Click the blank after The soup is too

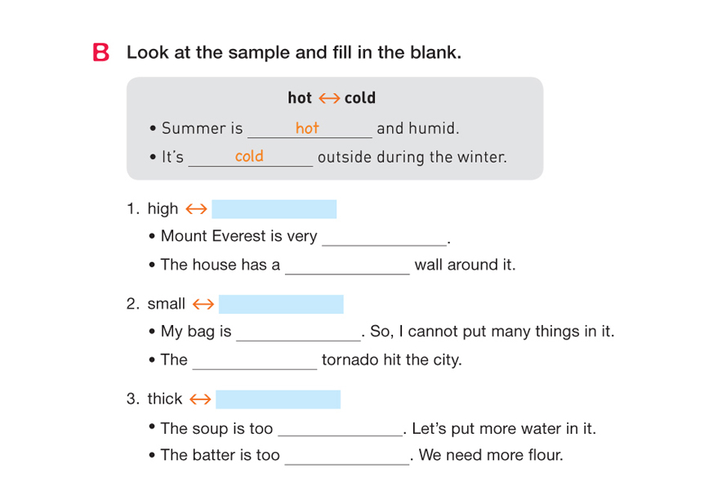(x=340, y=430)
